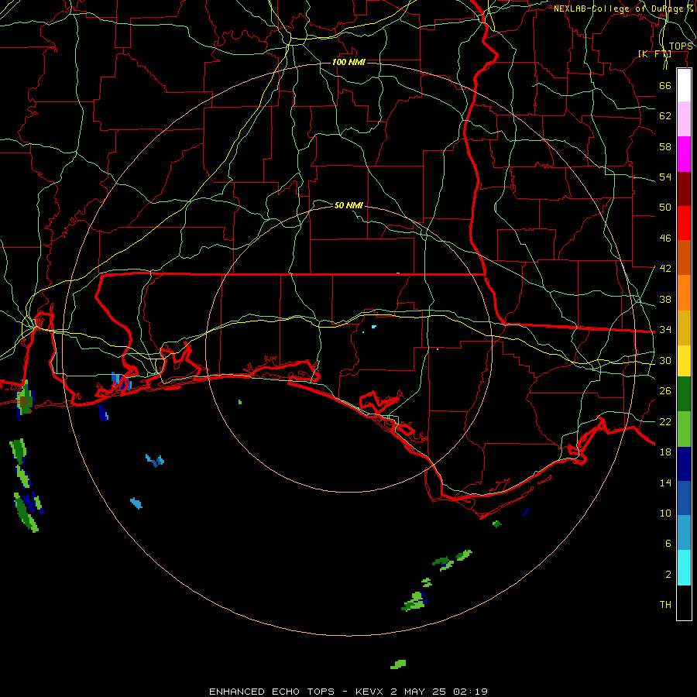Click the legend value 22
Viewport: 697px width, 697px height.
[x=665, y=422]
